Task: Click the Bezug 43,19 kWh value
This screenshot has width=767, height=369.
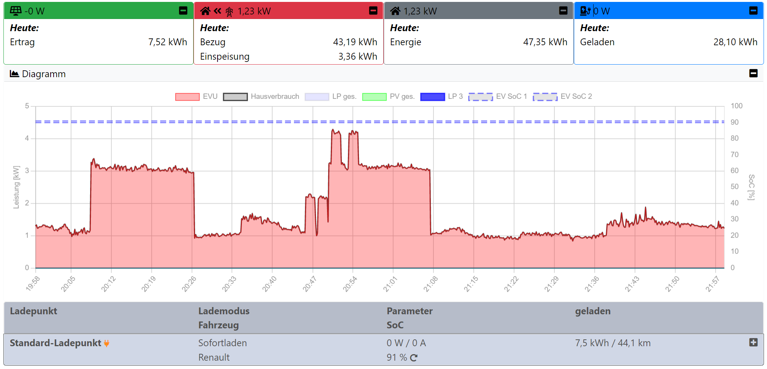Action: [355, 42]
